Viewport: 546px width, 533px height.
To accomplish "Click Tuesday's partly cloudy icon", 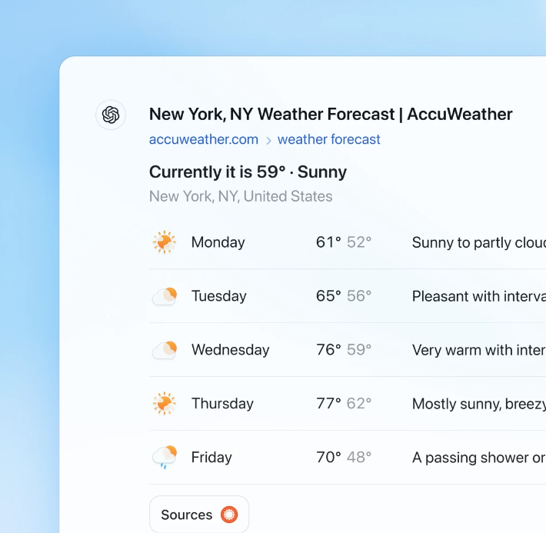I will (165, 296).
